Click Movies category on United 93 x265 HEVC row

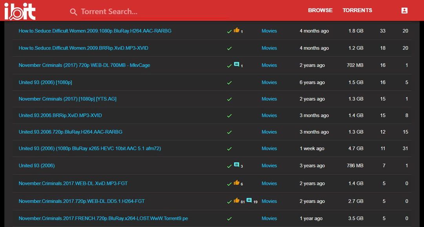pos(269,148)
